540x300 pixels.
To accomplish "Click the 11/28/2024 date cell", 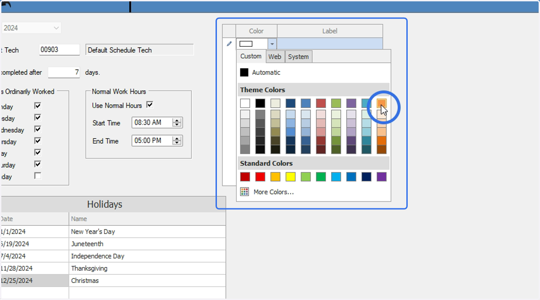I will [35, 268].
